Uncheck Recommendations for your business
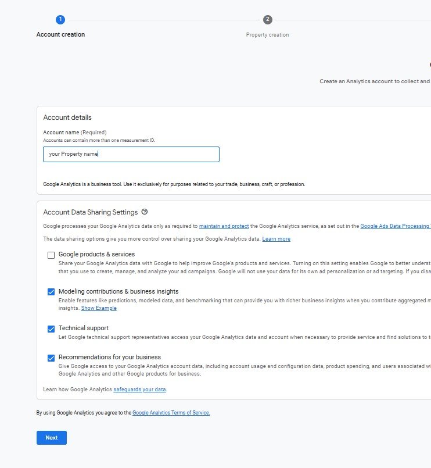Image resolution: width=431 pixels, height=468 pixels. pos(50,357)
